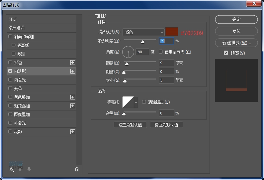
Task: Click the 不透明度 opacity slider handle
Action: [x=143, y=42]
